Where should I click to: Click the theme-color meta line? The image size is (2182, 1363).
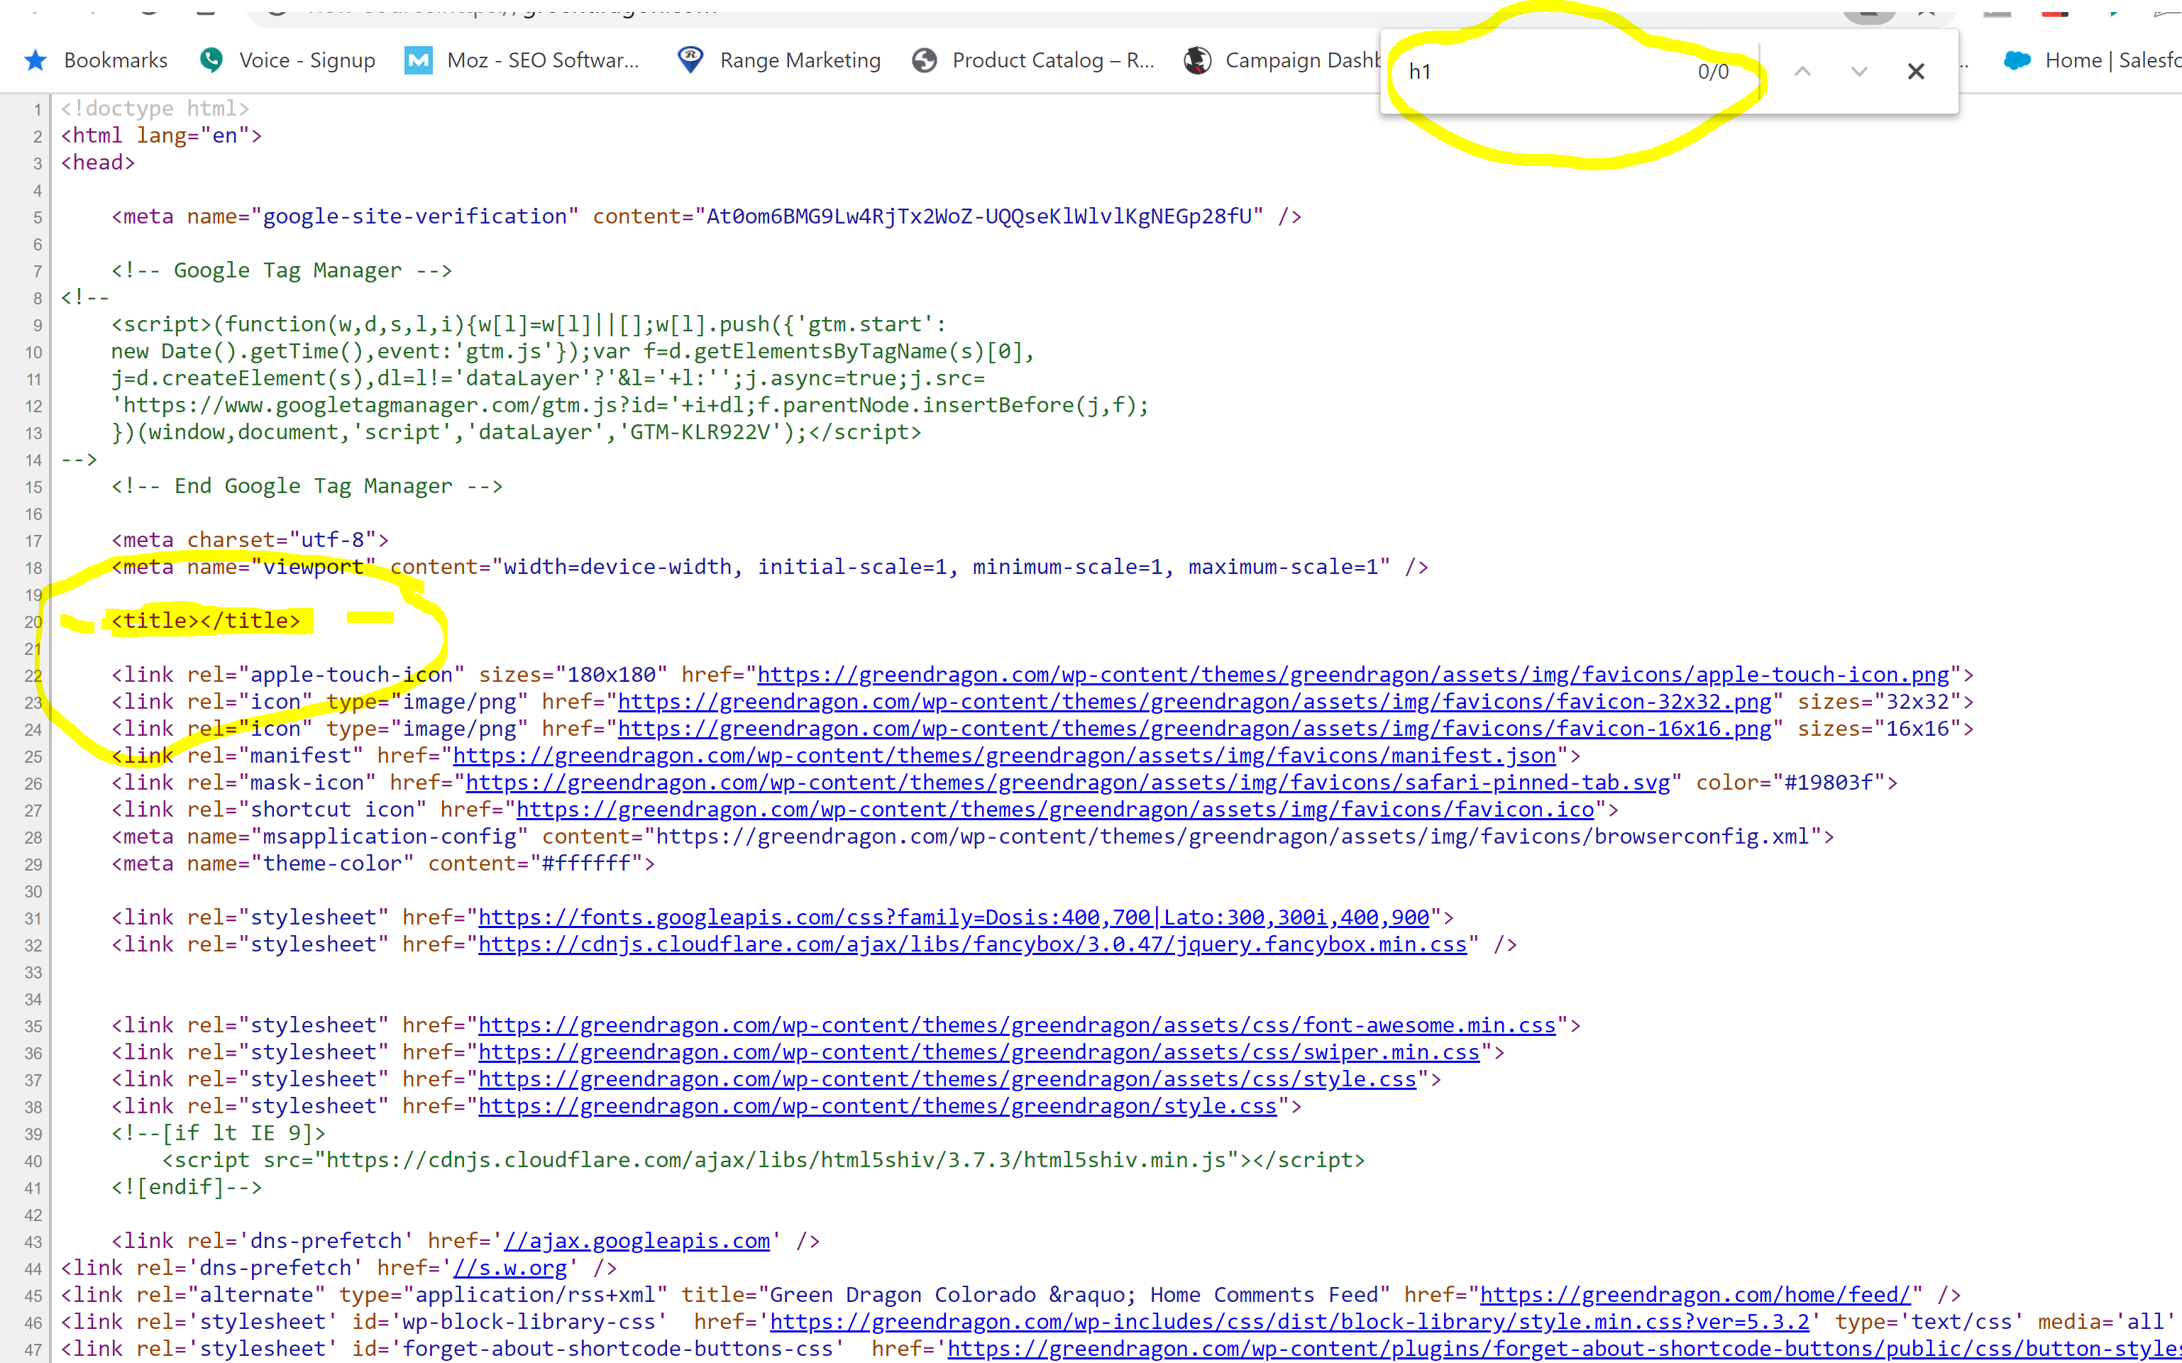(383, 863)
